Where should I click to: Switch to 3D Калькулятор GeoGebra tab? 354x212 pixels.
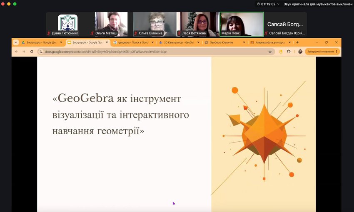[x=179, y=42]
